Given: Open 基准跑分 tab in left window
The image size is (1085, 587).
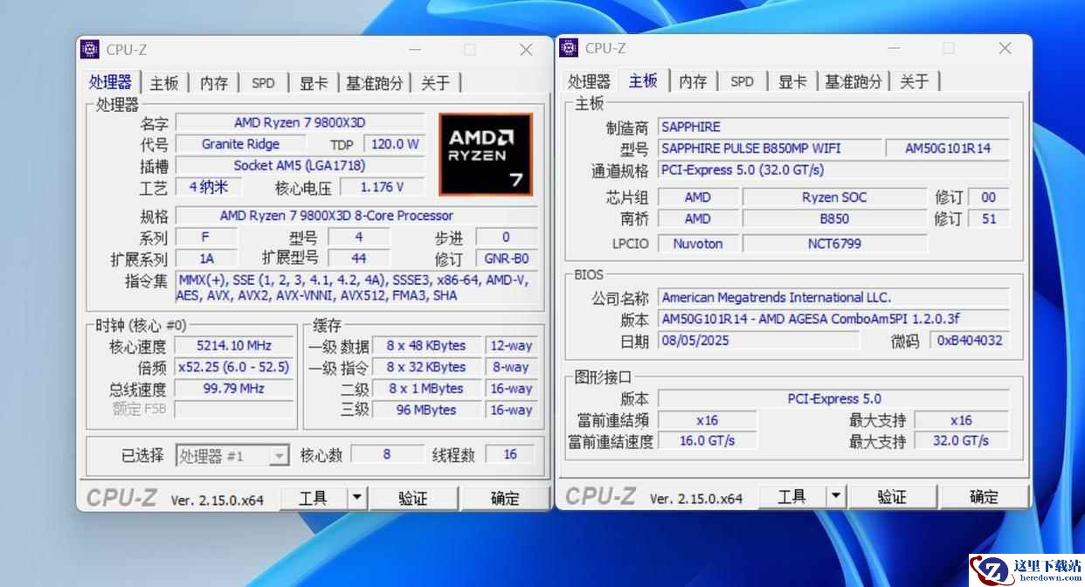Looking at the screenshot, I should (374, 83).
